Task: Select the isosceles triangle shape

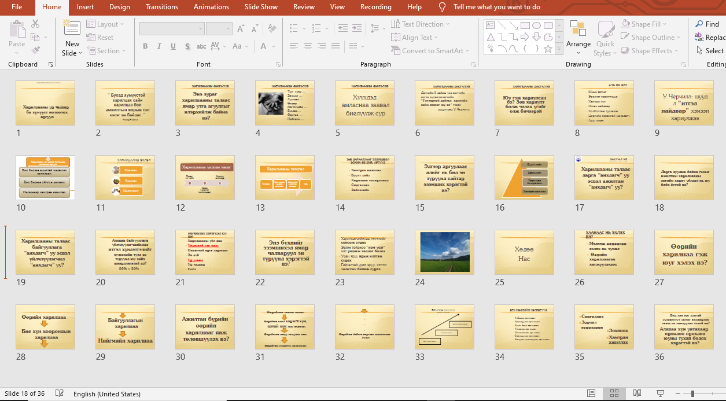Action: (x=491, y=37)
